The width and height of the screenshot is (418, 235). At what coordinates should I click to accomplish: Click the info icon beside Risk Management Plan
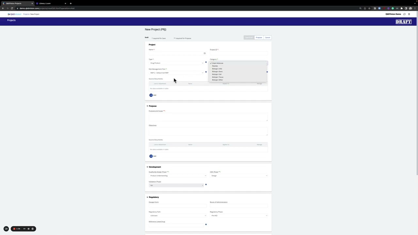(x=206, y=72)
